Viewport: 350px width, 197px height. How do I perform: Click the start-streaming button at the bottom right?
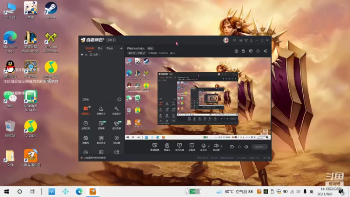click(259, 147)
